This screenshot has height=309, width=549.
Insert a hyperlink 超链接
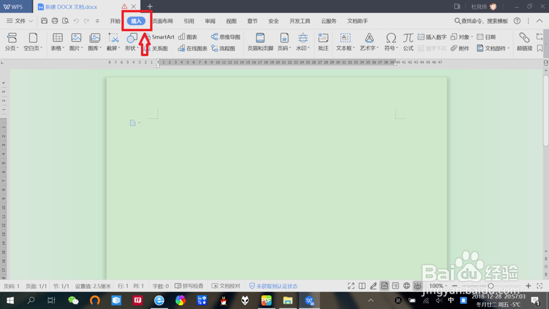[x=524, y=42]
